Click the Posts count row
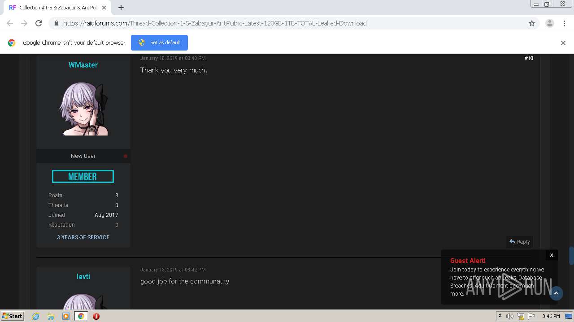The image size is (574, 322). point(83,195)
